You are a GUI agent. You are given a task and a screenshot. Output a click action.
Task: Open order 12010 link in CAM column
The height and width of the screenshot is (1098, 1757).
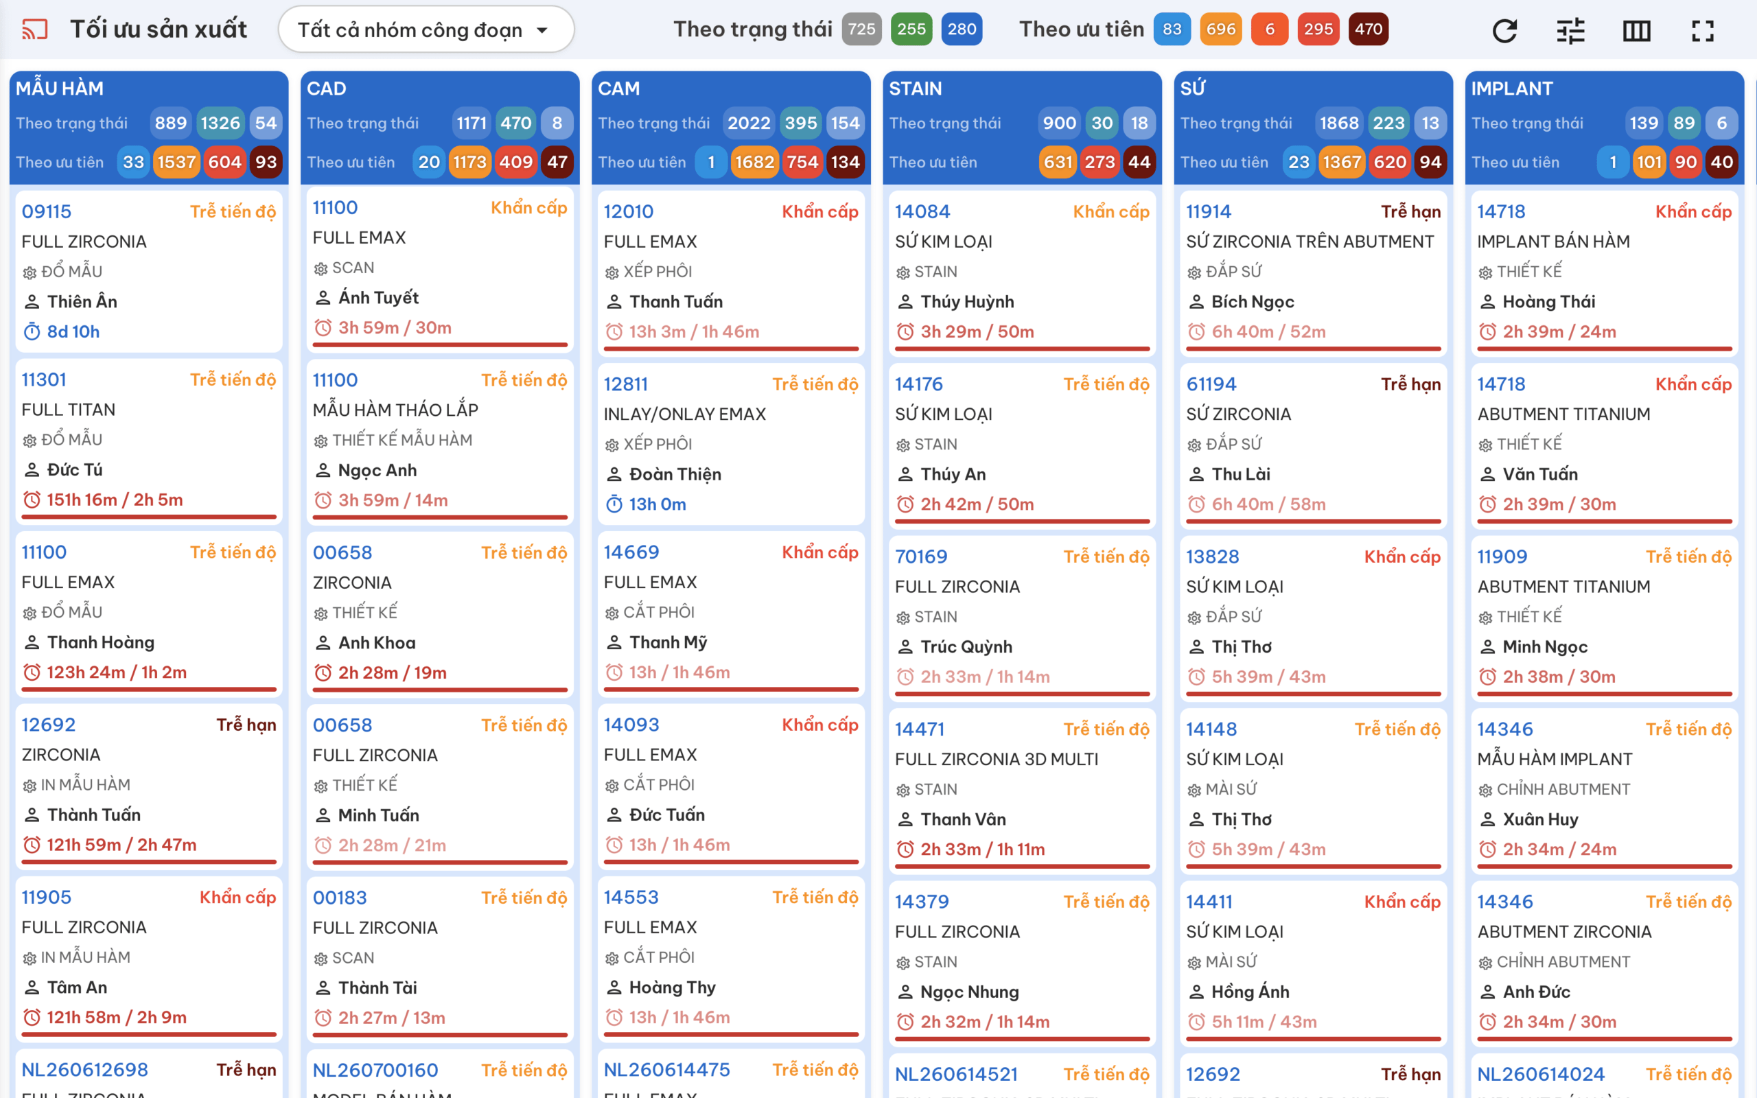tap(628, 211)
